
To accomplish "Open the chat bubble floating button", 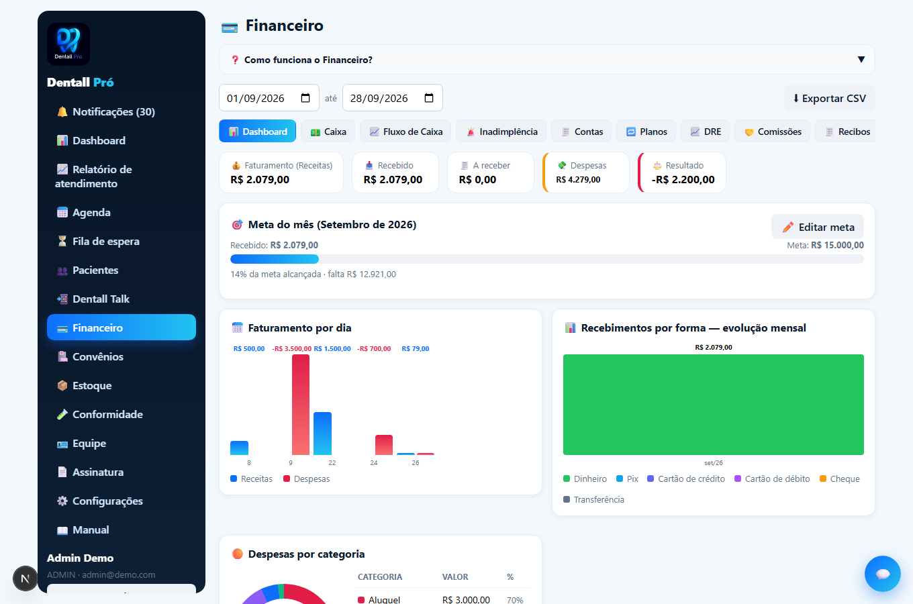I will [x=883, y=574].
